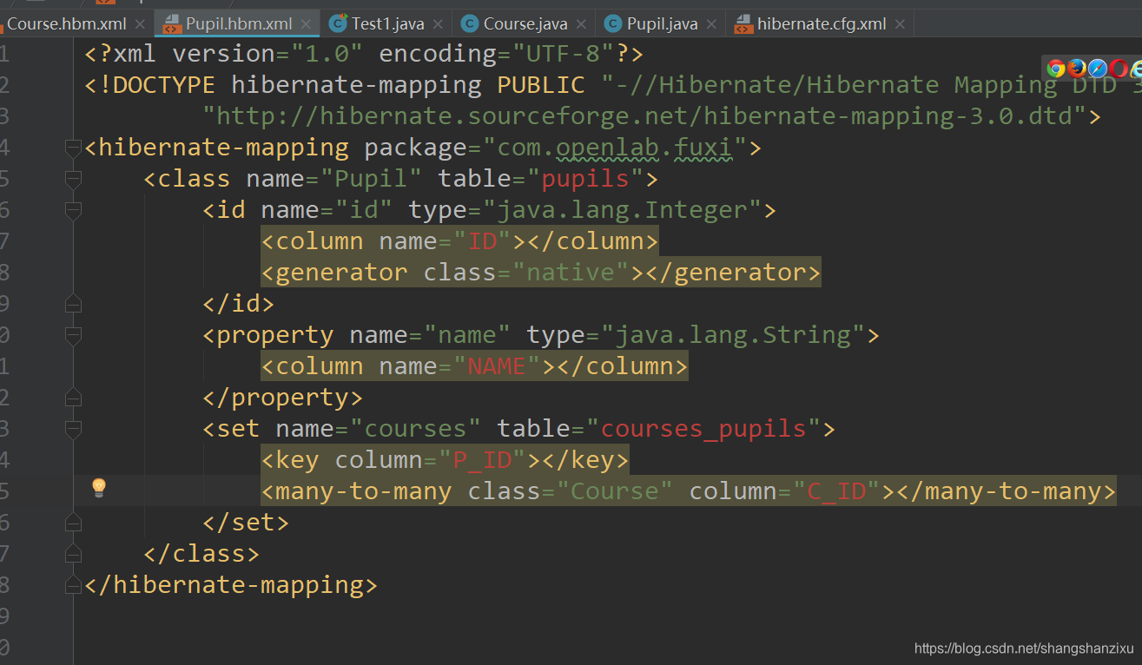The image size is (1142, 665).
Task: Open page preview in Firefox browser icon
Action: coord(1077,69)
